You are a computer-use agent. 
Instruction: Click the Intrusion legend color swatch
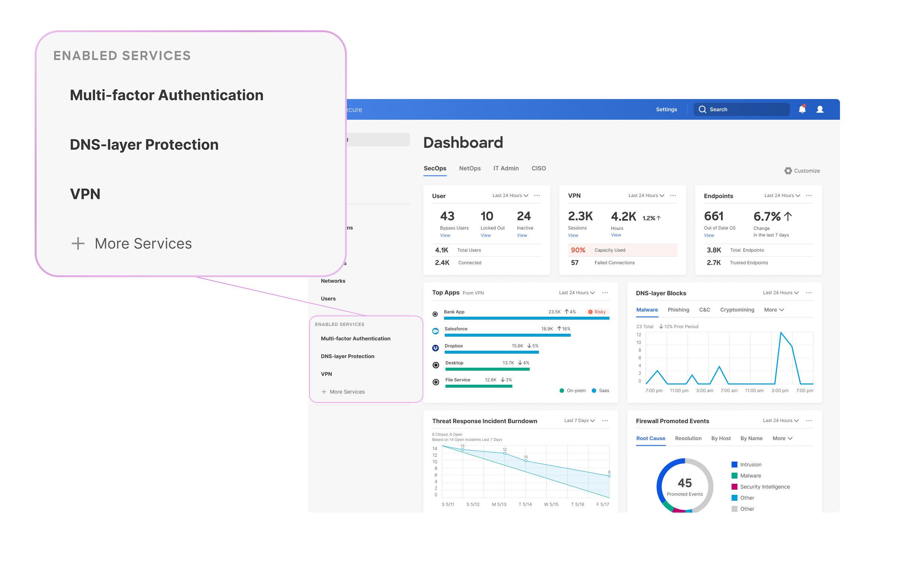(x=734, y=465)
